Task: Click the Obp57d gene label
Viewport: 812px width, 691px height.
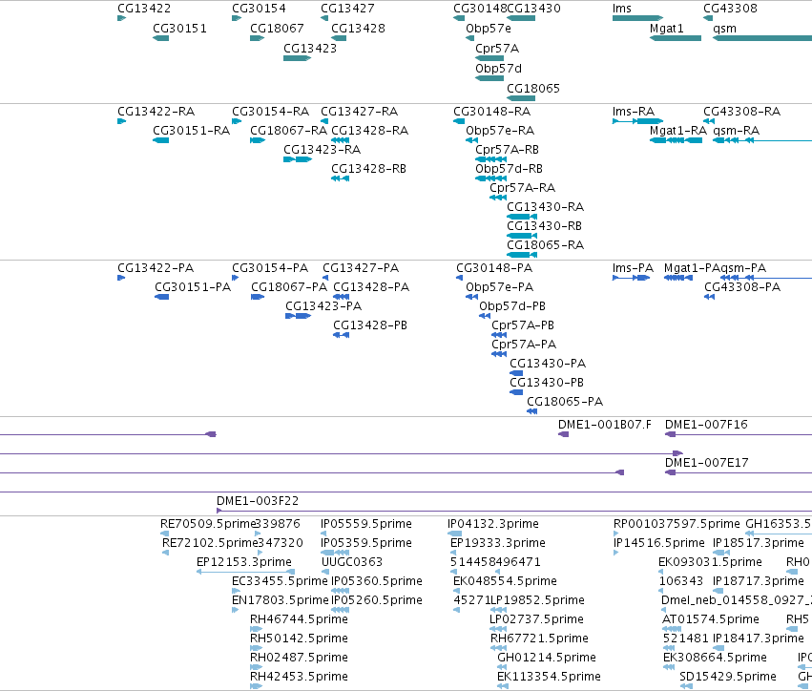Action: (499, 69)
